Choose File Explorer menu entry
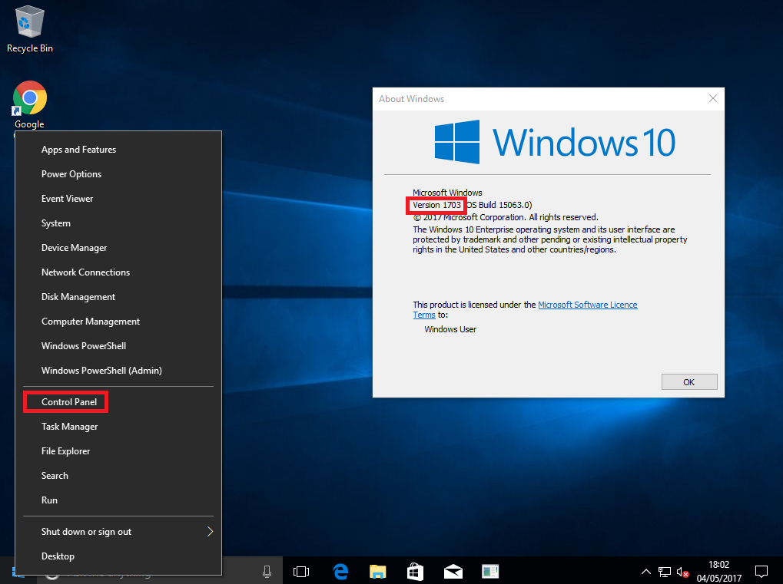 [x=118, y=451]
